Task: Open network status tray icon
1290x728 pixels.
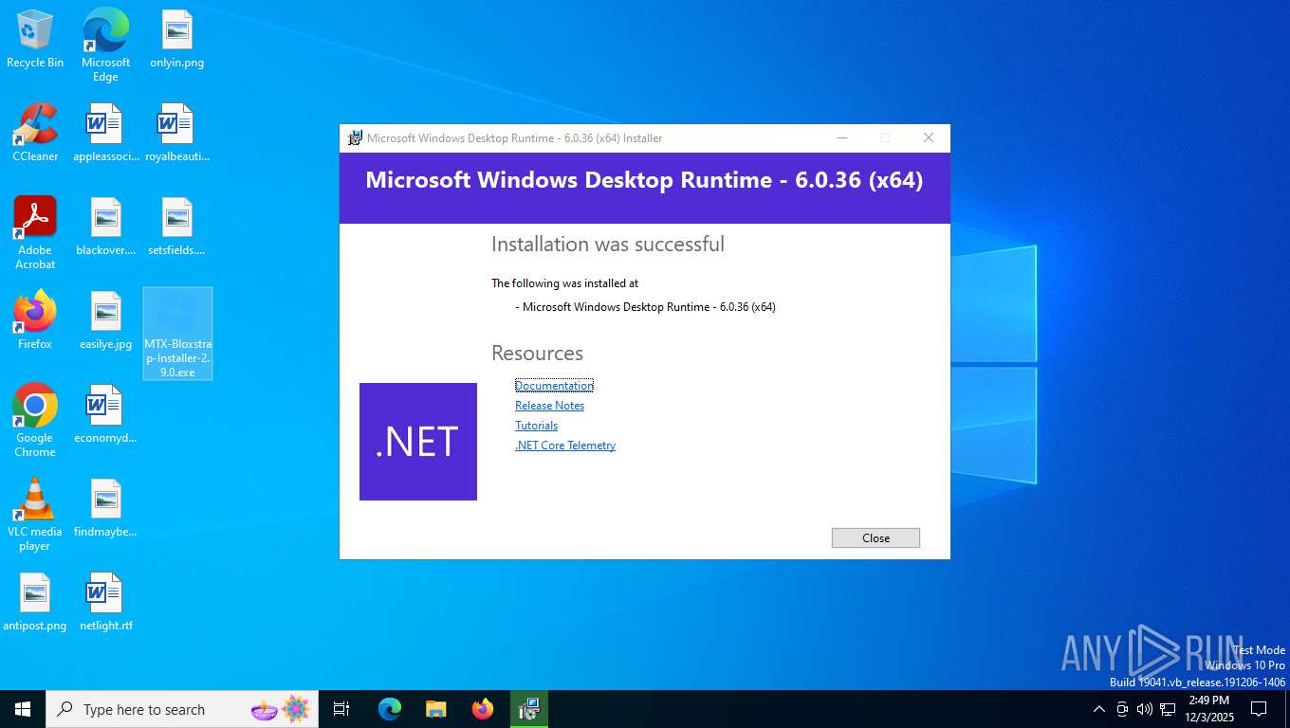Action: [1168, 709]
